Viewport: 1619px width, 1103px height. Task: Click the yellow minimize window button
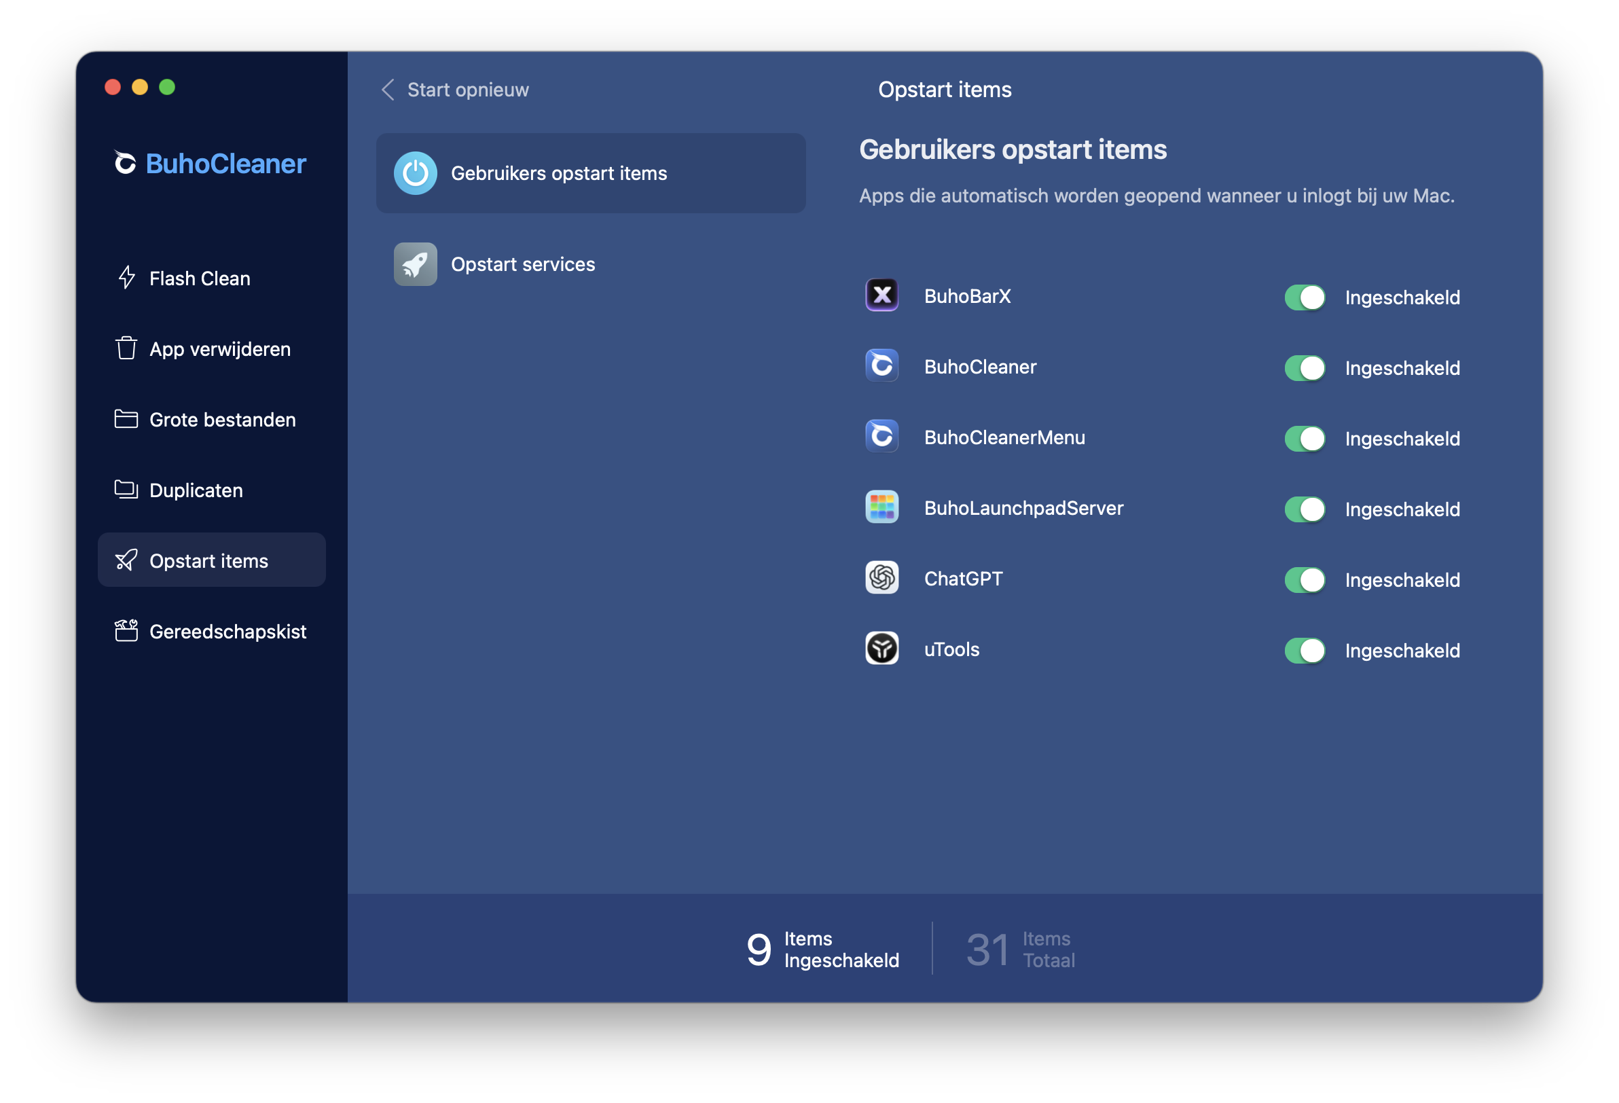point(140,86)
